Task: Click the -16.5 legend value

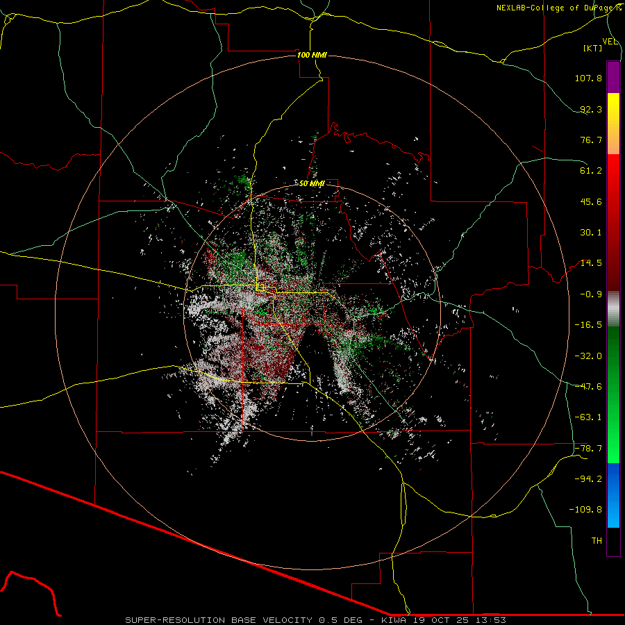Action: (588, 325)
